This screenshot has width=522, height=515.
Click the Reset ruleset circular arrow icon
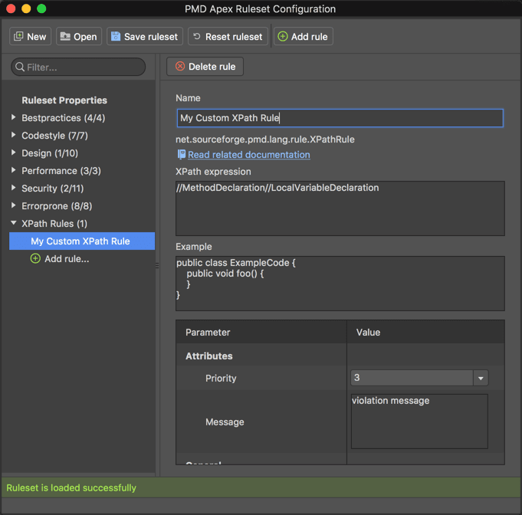coord(197,36)
